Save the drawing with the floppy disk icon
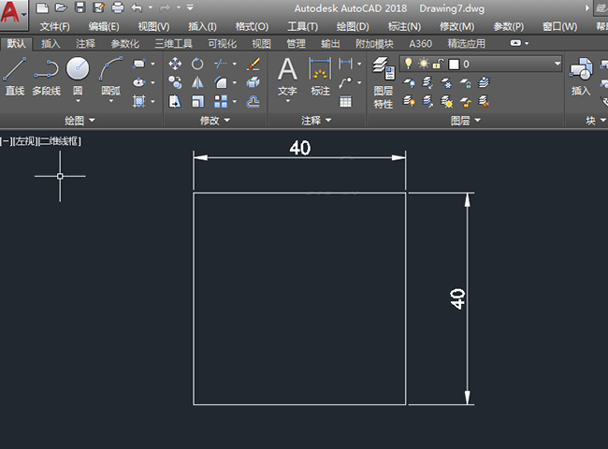Image resolution: width=608 pixels, height=449 pixels. click(x=80, y=7)
